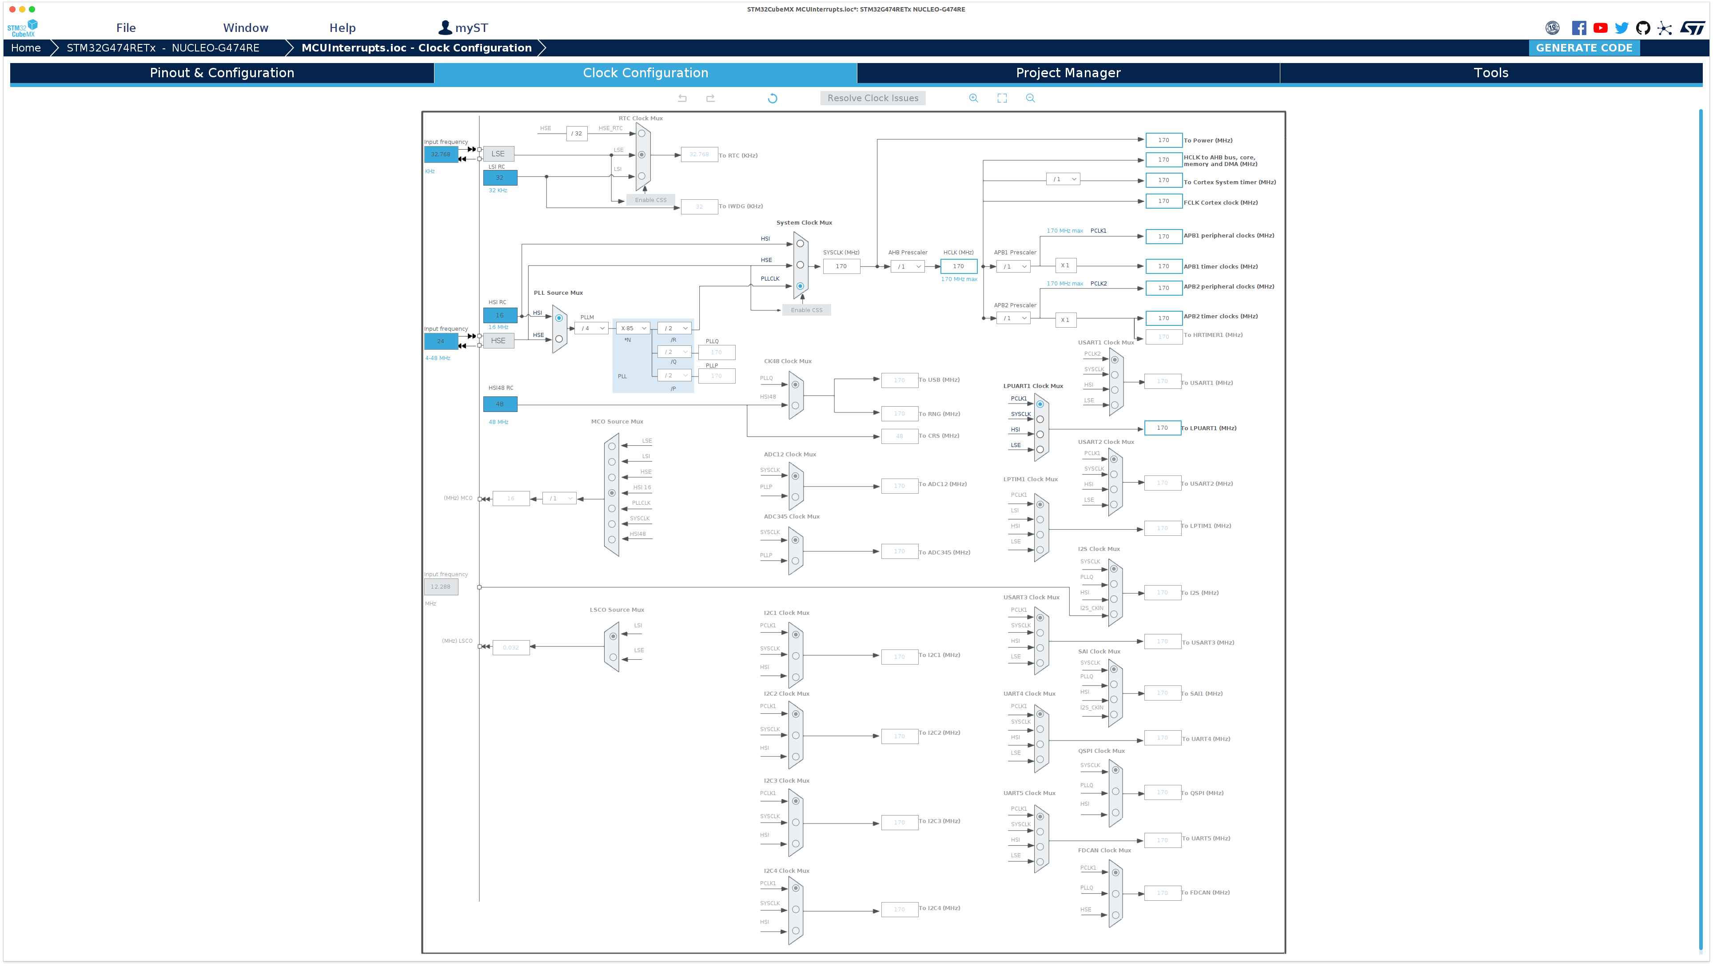Image resolution: width=1713 pixels, height=966 pixels.
Task: Open the PLLM /4 divider dropdown
Action: click(x=592, y=328)
